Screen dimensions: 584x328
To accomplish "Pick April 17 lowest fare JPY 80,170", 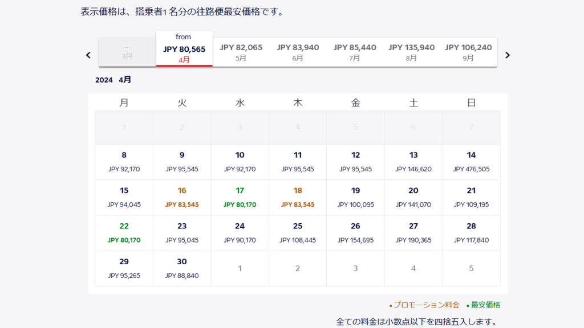I will [240, 198].
